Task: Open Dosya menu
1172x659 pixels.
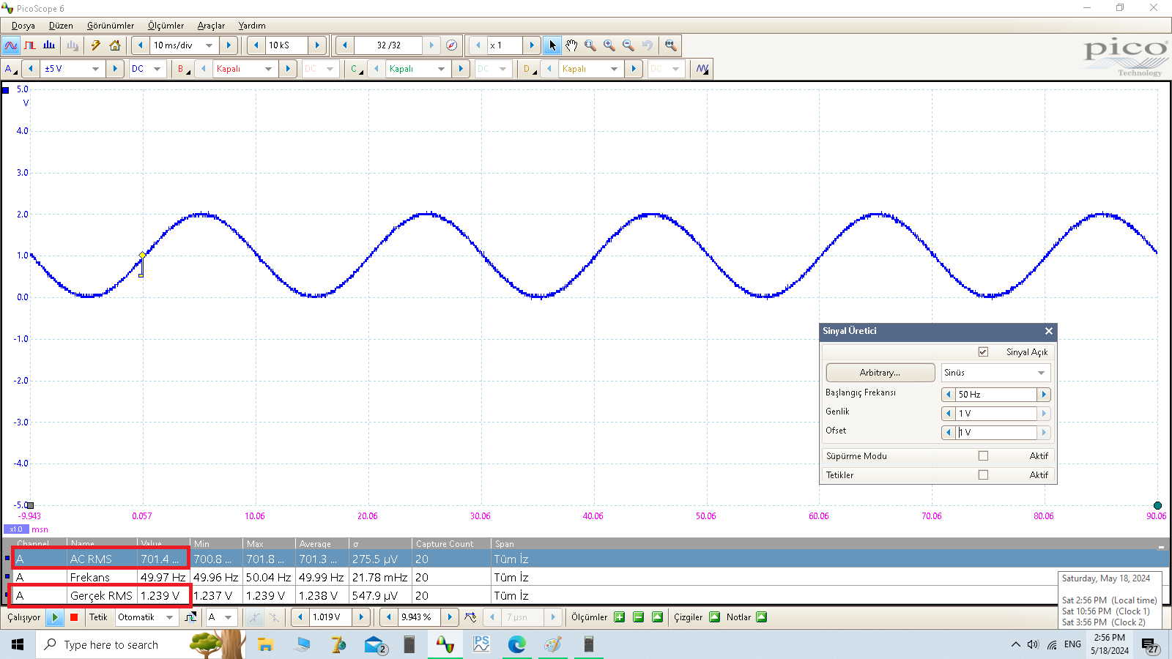Action: [23, 26]
